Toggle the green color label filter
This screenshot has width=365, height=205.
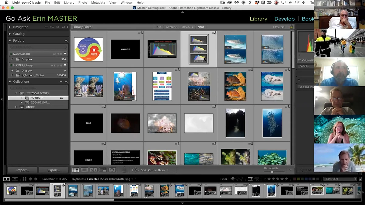[x=302, y=179]
